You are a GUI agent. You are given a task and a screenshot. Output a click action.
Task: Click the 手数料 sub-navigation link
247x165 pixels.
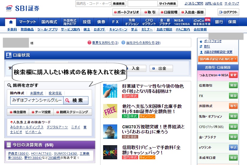12,29
